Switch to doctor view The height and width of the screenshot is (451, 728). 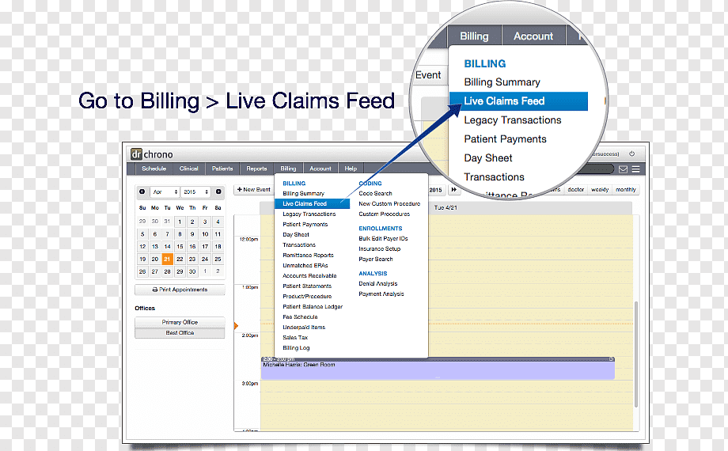tap(576, 190)
